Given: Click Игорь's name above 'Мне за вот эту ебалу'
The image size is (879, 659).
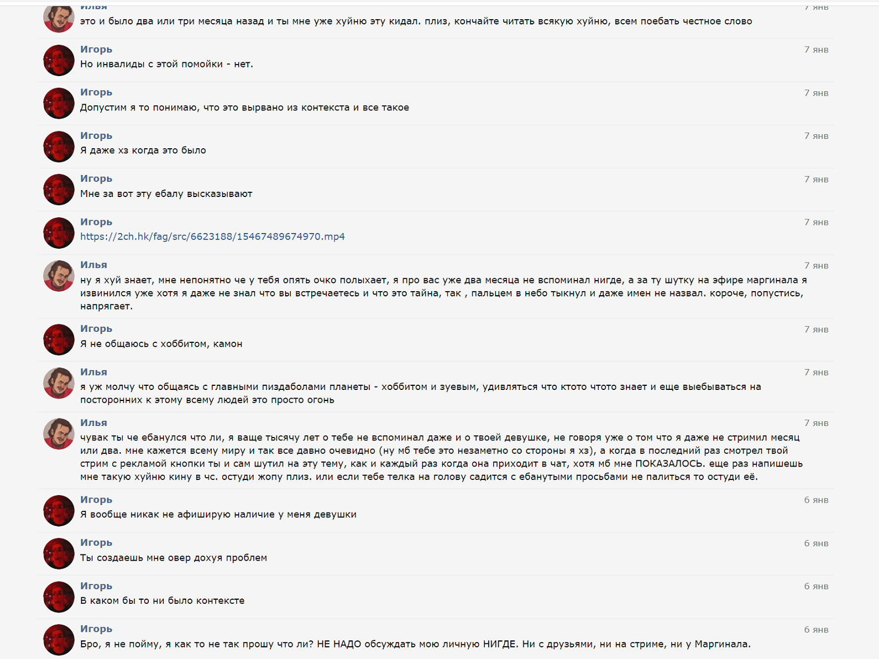Looking at the screenshot, I should [x=96, y=178].
